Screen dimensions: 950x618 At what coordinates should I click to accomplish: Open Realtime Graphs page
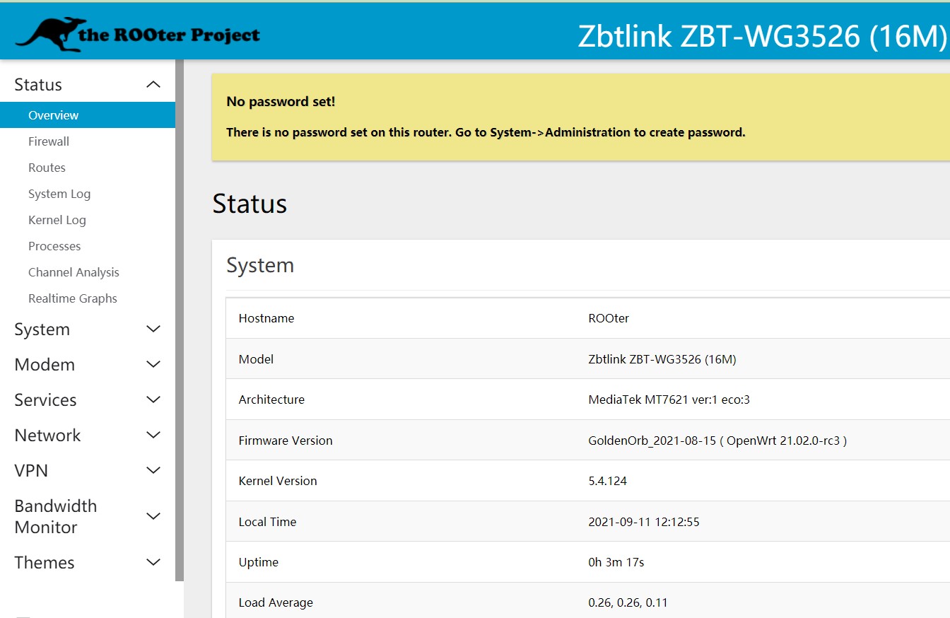73,298
